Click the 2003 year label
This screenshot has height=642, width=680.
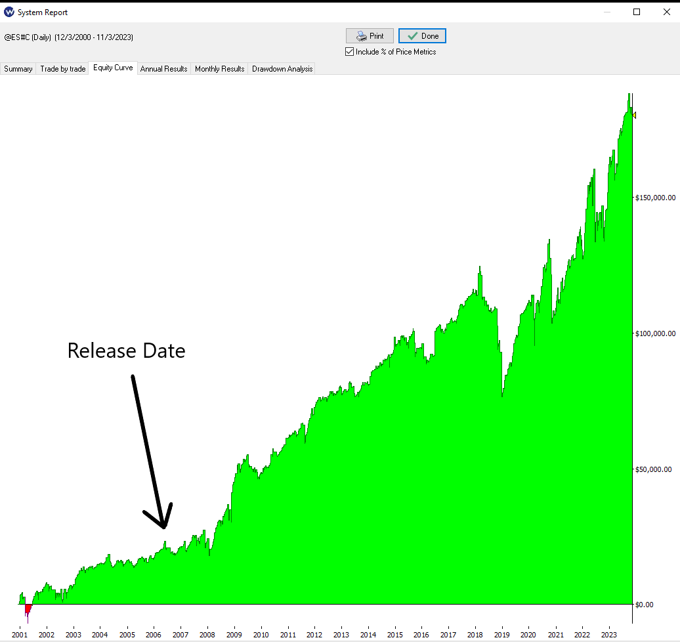[74, 635]
